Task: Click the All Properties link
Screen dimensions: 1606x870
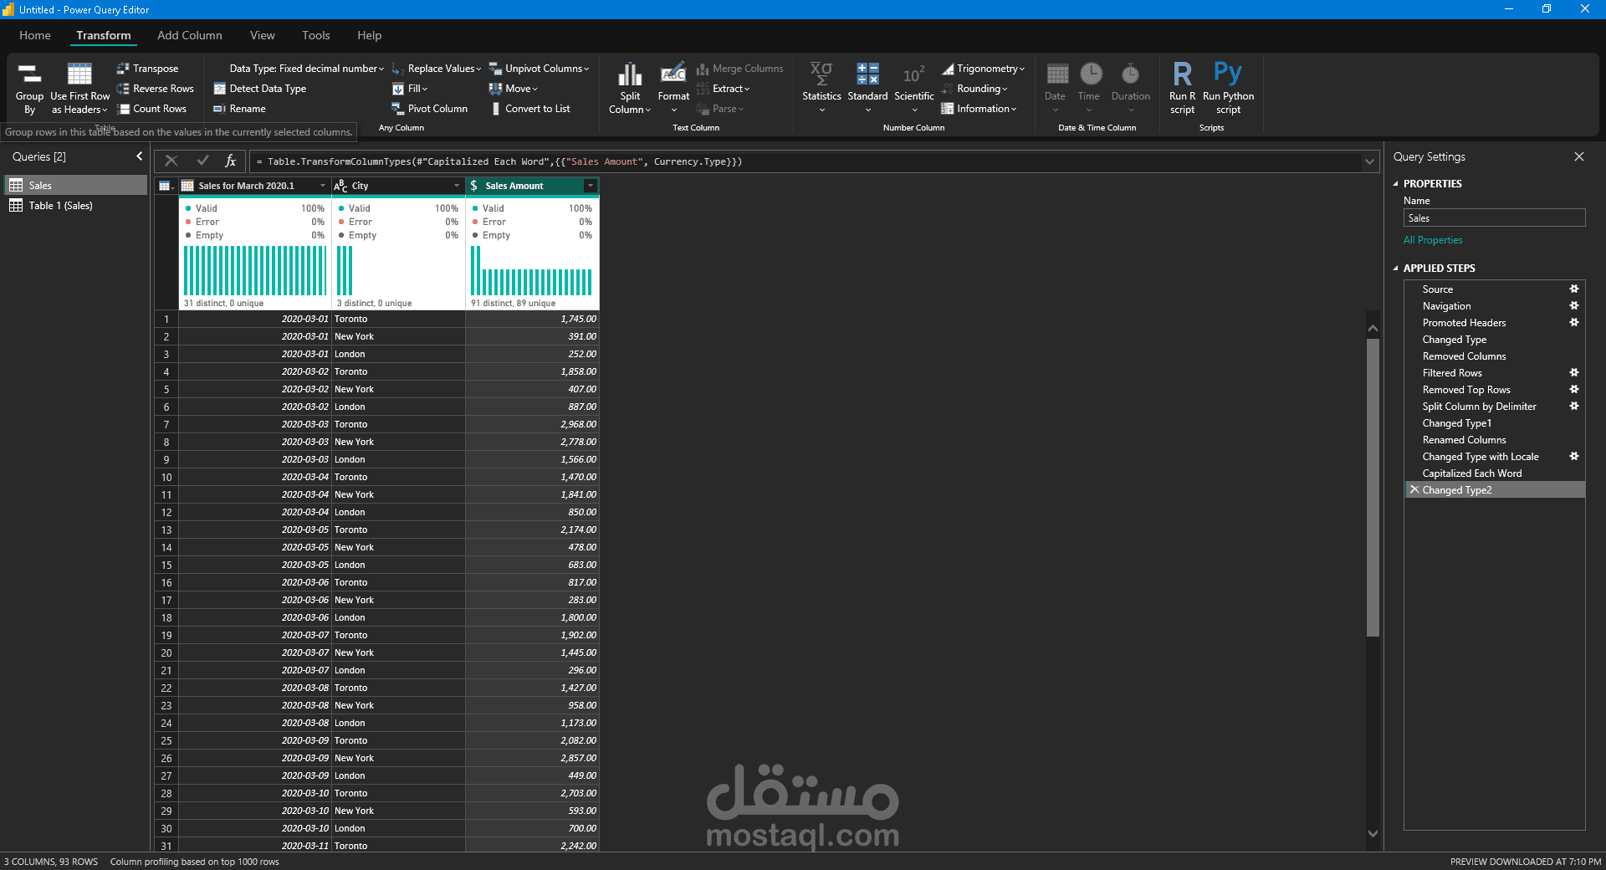Action: (x=1433, y=240)
